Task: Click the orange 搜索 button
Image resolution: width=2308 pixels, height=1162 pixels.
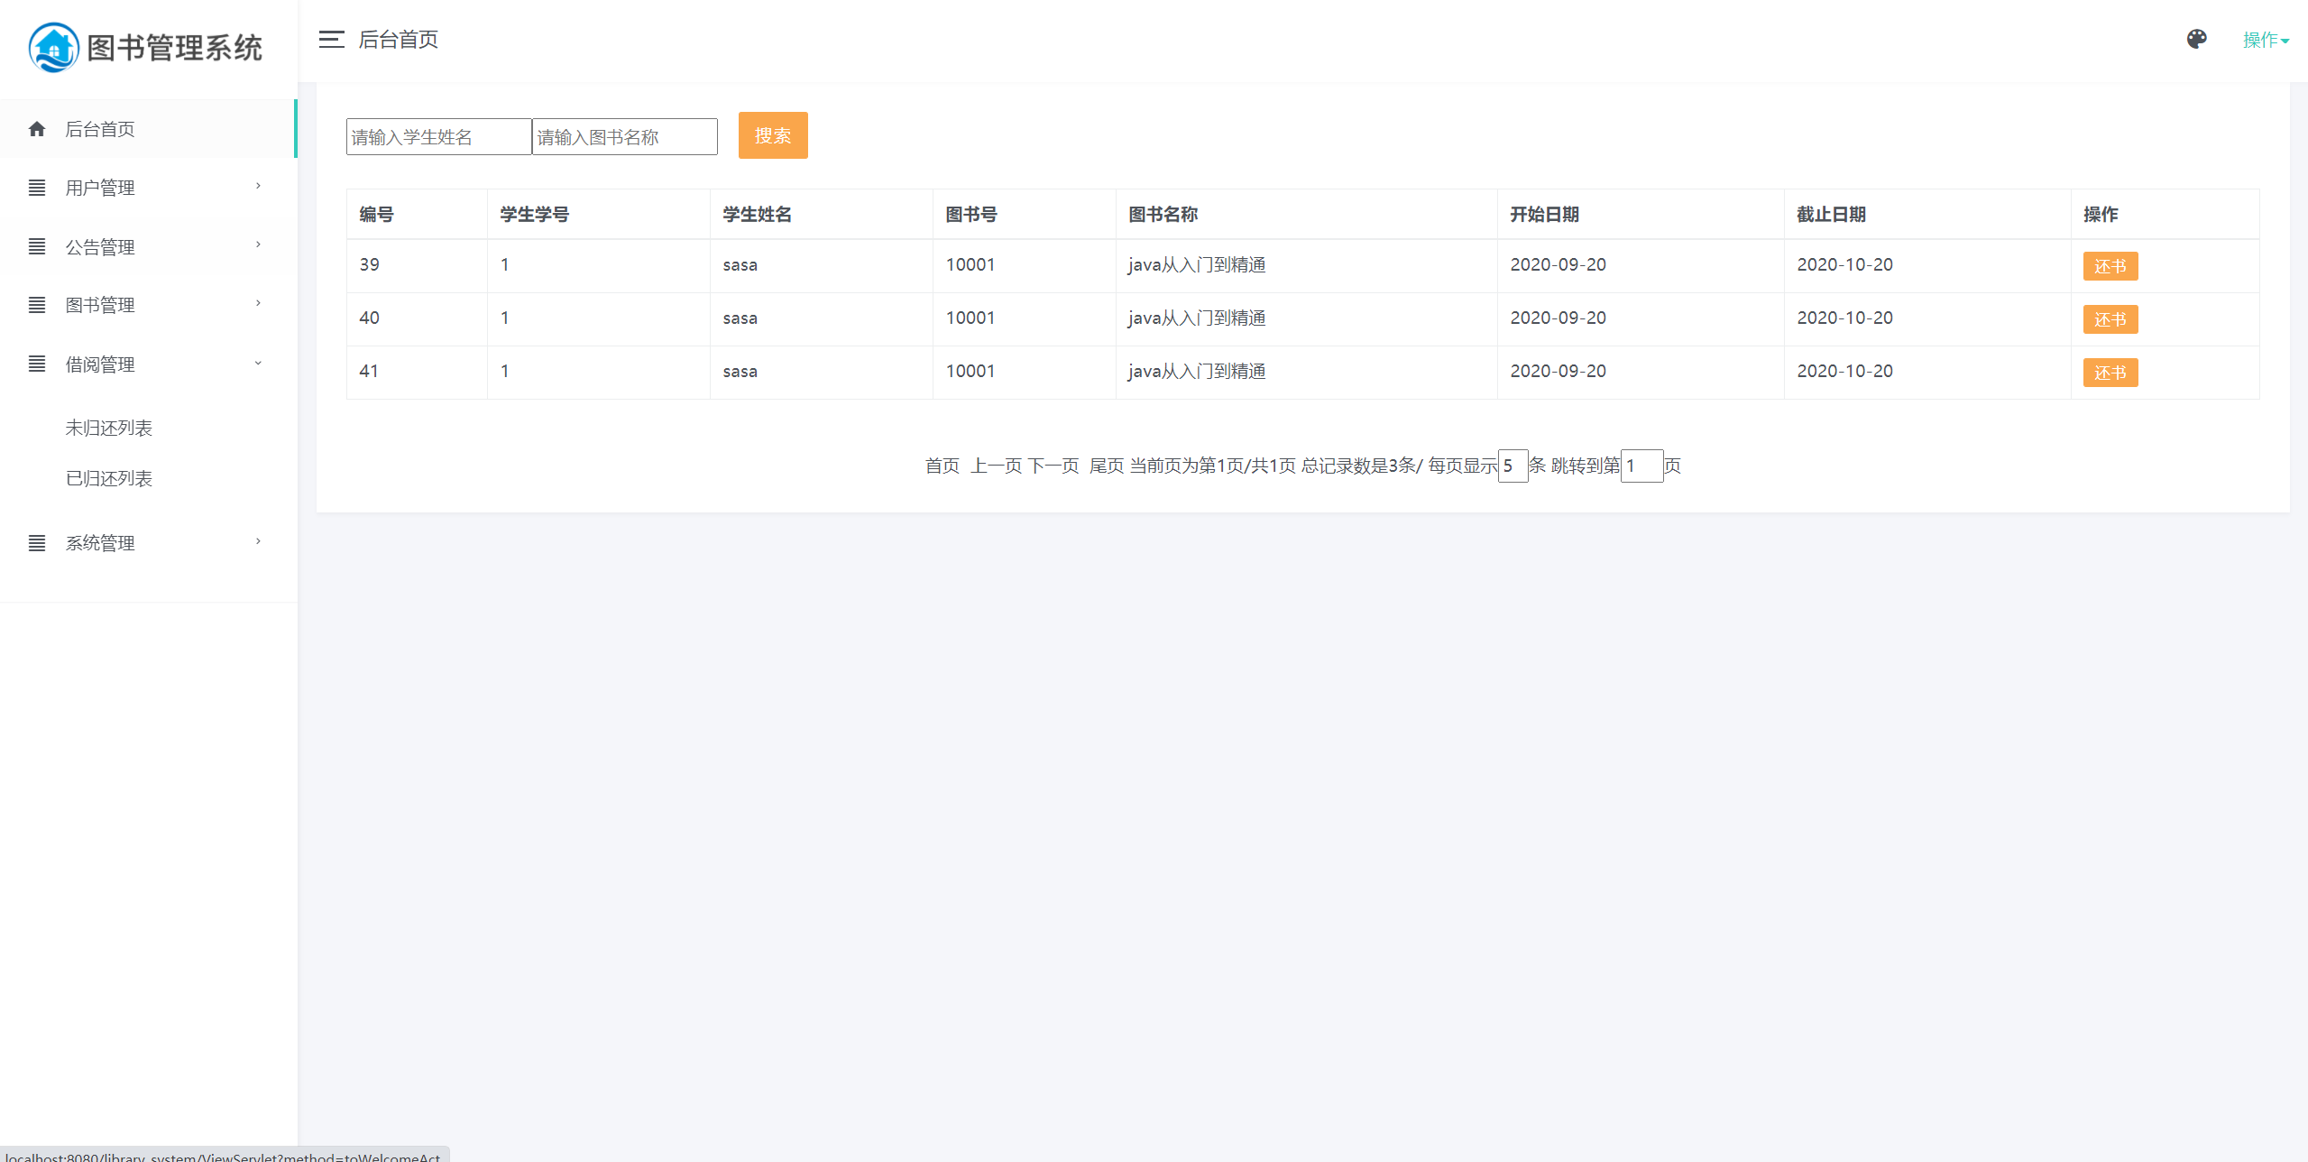Action: (772, 135)
